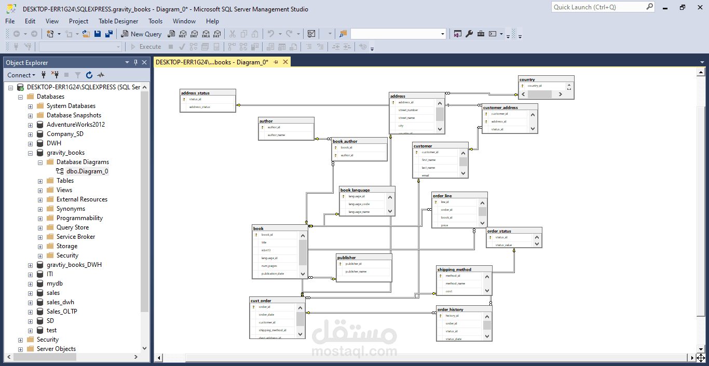709x366 pixels.
Task: Select the gravtiy_books_DWH database
Action: [74, 265]
